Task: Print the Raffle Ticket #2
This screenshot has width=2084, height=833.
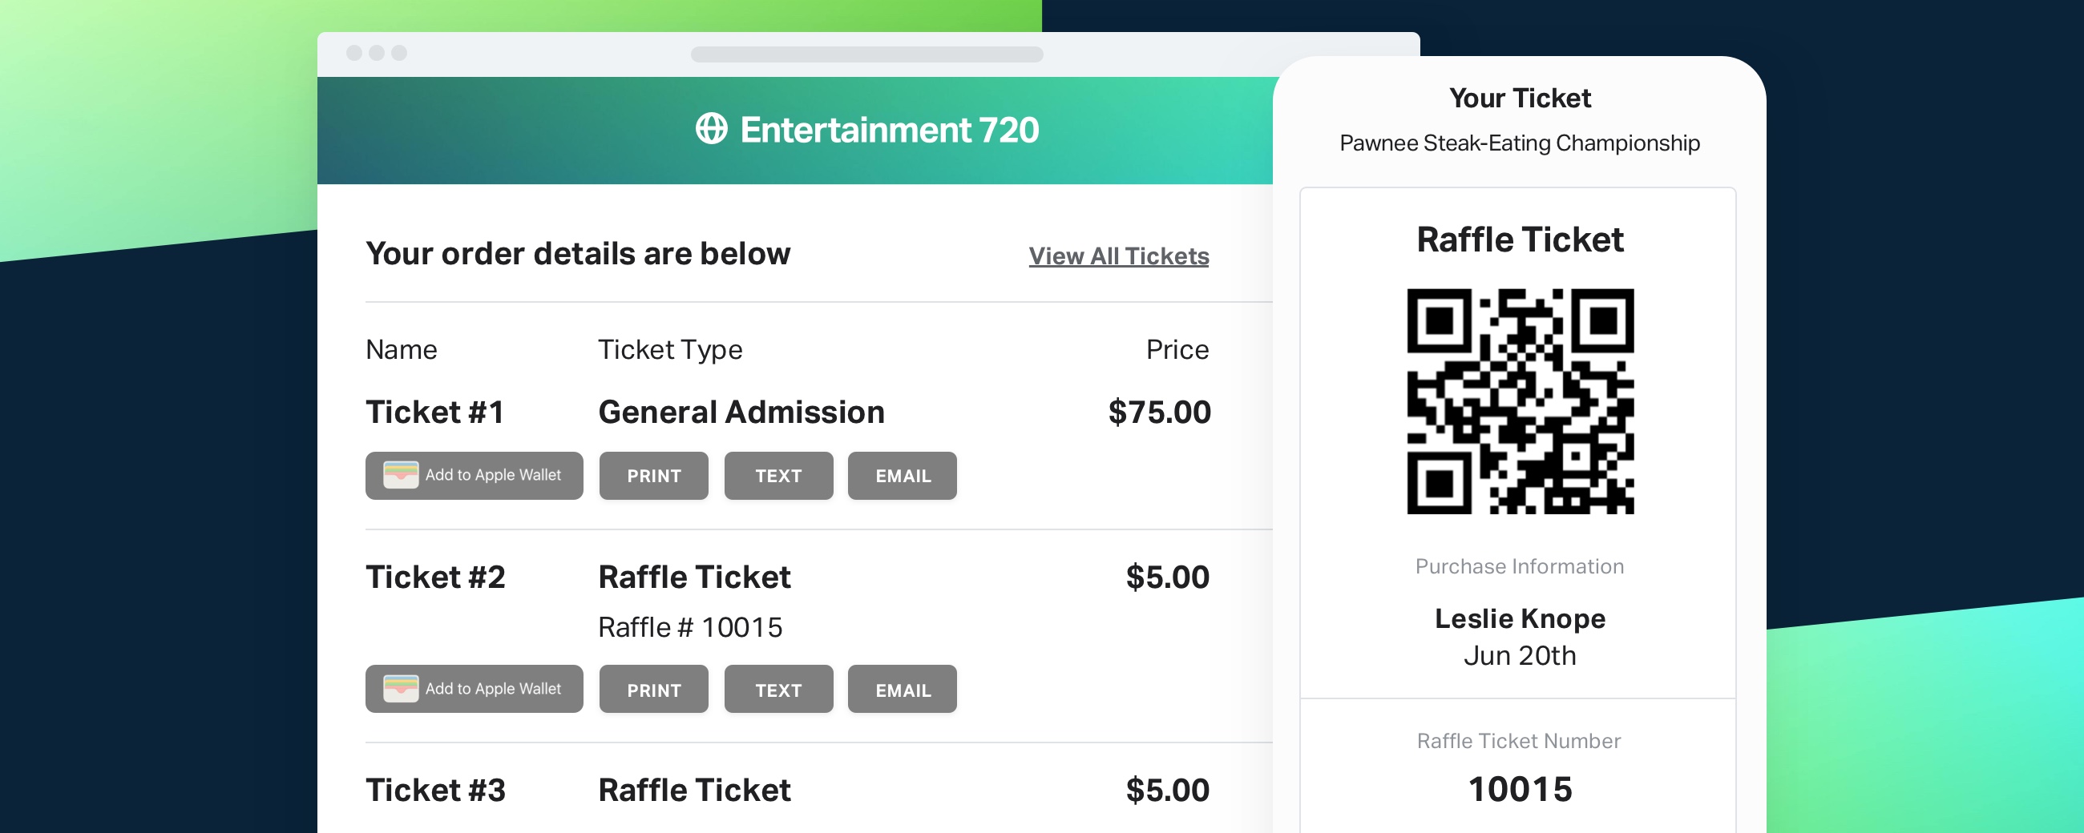Action: click(653, 689)
